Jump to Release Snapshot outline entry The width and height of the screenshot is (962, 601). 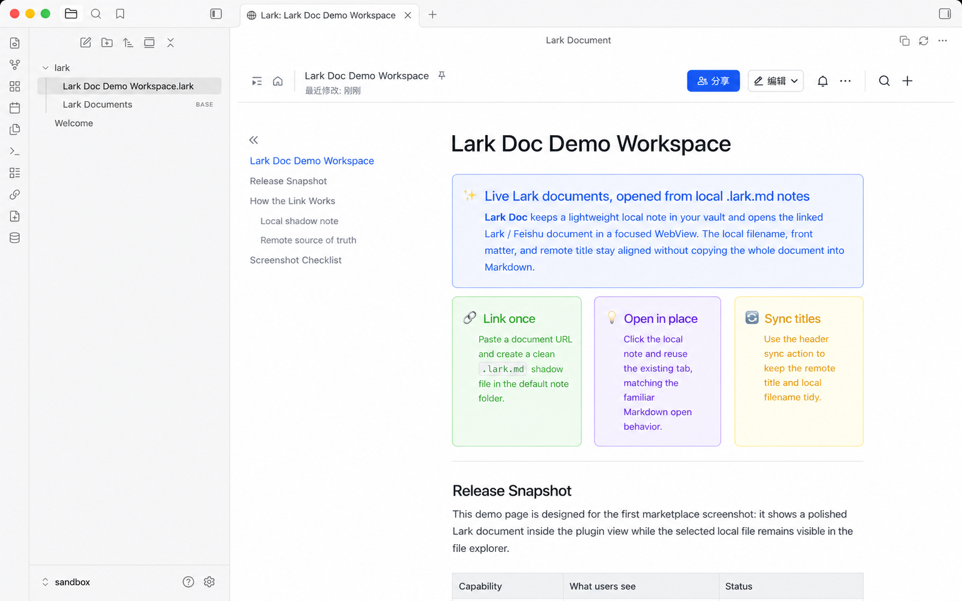288,181
